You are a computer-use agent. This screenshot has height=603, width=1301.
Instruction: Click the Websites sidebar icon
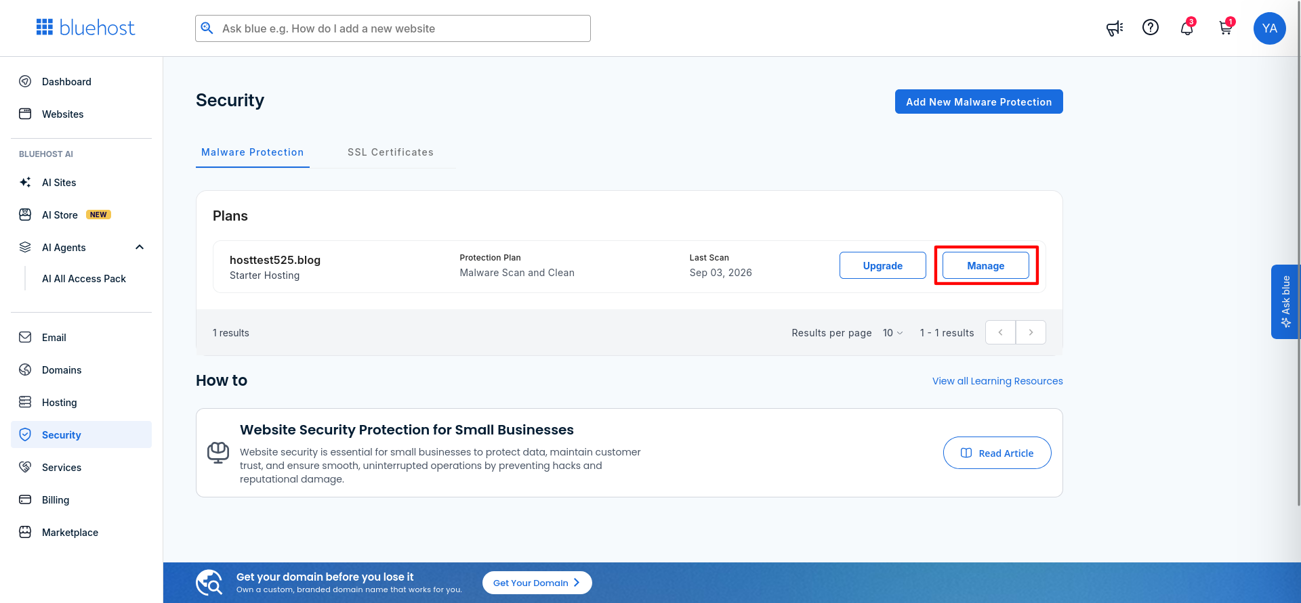[x=25, y=114]
